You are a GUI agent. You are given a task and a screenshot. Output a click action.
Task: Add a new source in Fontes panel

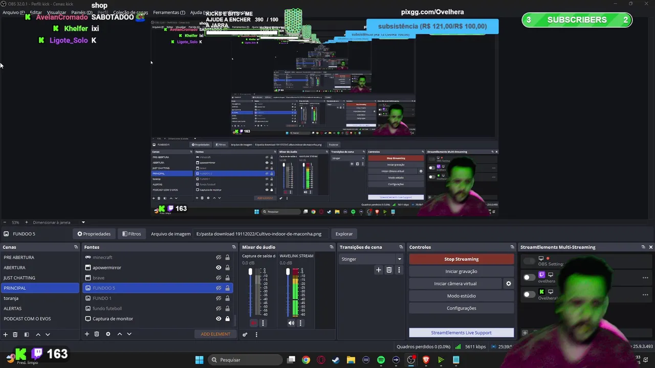coord(87,334)
